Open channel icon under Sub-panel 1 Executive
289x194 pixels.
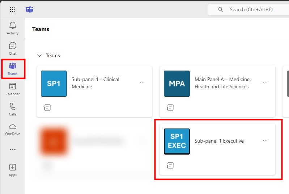170,165
